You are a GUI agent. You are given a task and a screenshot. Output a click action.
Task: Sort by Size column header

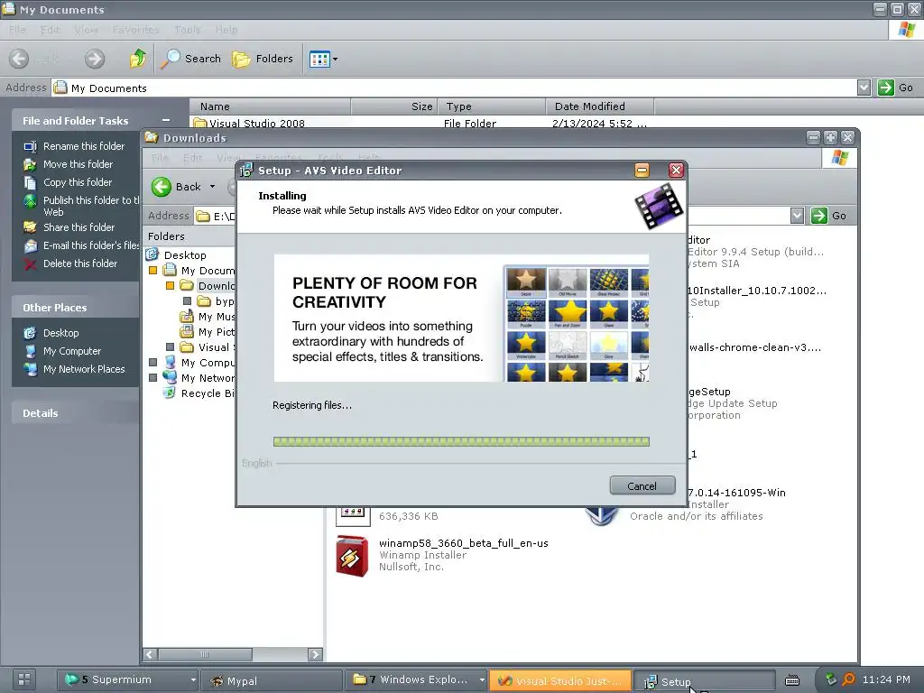pos(394,106)
